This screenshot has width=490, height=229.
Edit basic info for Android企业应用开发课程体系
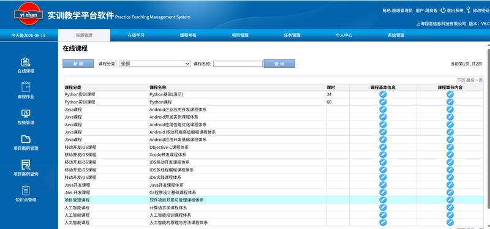[x=383, y=110]
